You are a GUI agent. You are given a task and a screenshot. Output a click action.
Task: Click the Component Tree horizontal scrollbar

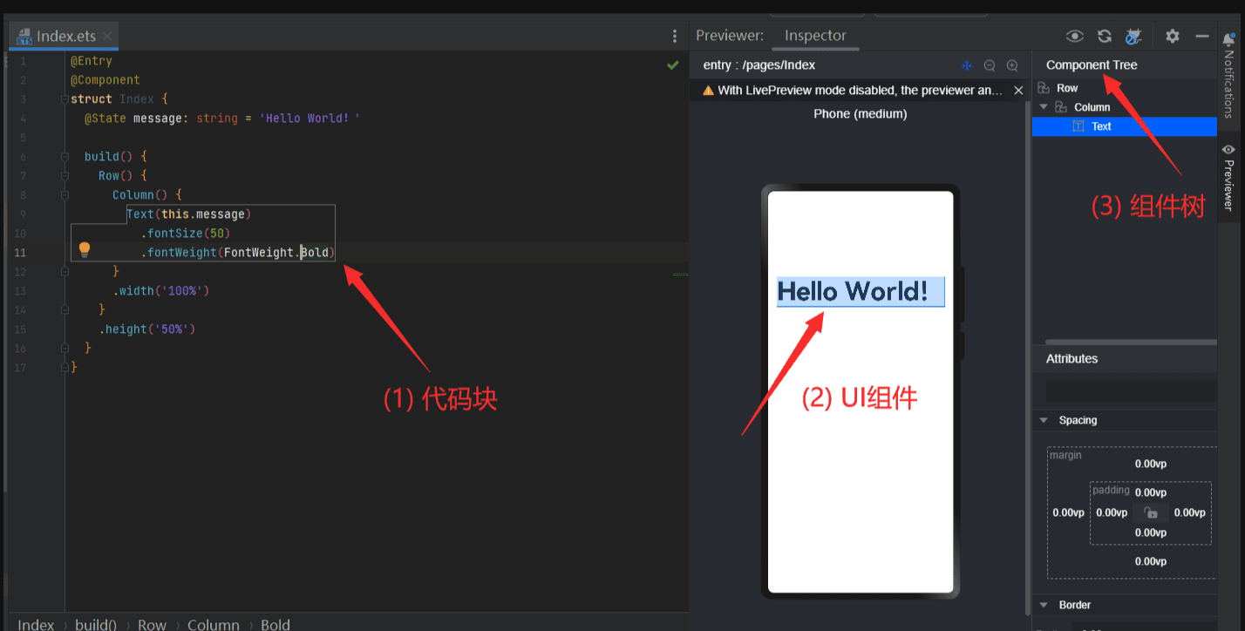point(1131,343)
